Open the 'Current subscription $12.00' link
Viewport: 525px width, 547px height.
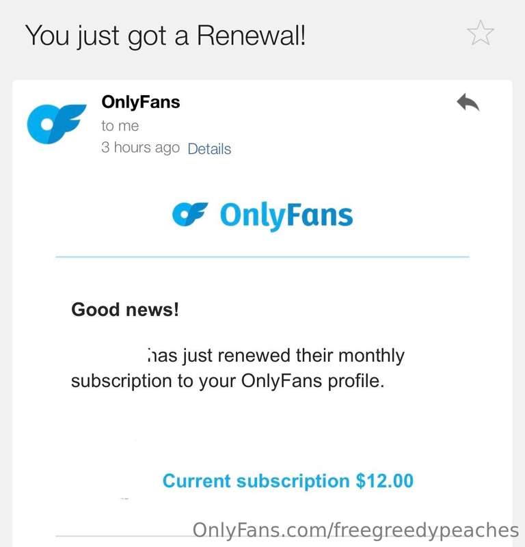[288, 481]
